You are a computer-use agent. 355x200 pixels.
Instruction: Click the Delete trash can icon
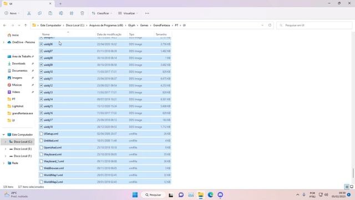pos(82,13)
